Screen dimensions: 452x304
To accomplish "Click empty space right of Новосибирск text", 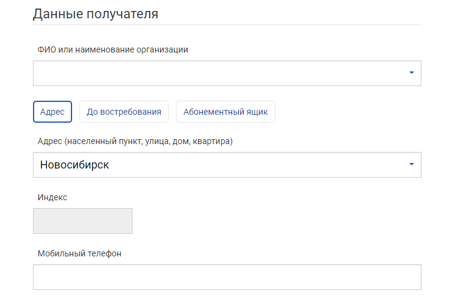I will pos(257,165).
